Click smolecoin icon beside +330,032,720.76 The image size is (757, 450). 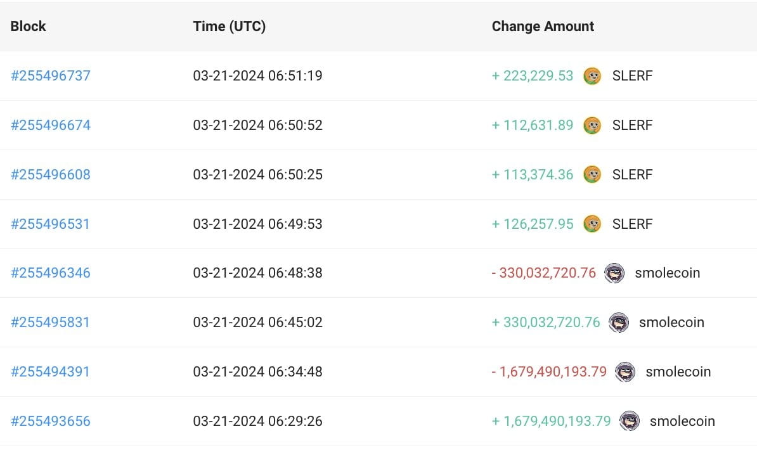pos(618,323)
